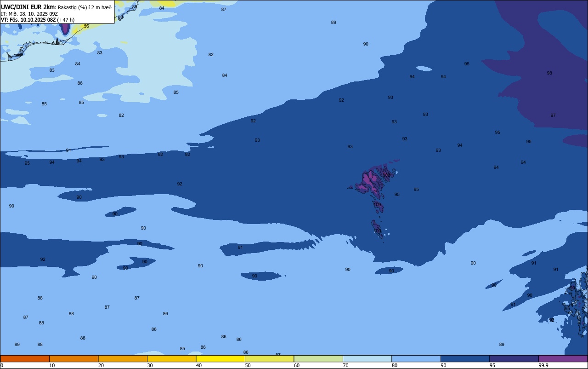Click the humidity value 98 on the map
588x369 pixels.
pyautogui.click(x=549, y=73)
